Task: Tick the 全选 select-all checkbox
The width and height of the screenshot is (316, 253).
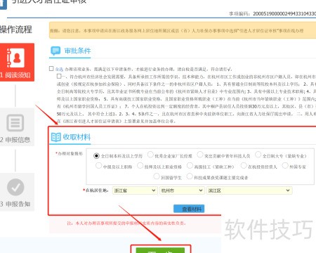Action: [x=51, y=68]
